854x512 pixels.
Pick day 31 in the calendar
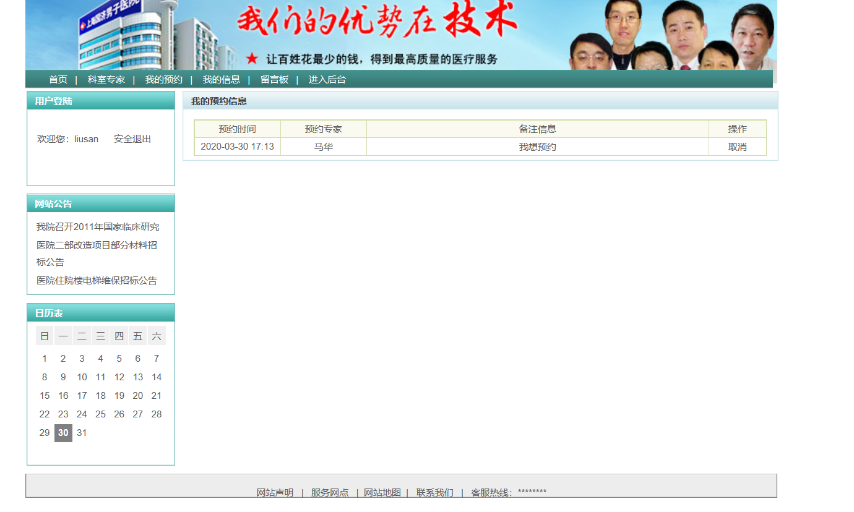click(x=82, y=433)
